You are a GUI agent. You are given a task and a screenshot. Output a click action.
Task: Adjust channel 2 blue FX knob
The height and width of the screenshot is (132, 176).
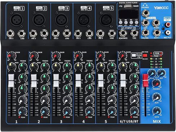point(45,111)
